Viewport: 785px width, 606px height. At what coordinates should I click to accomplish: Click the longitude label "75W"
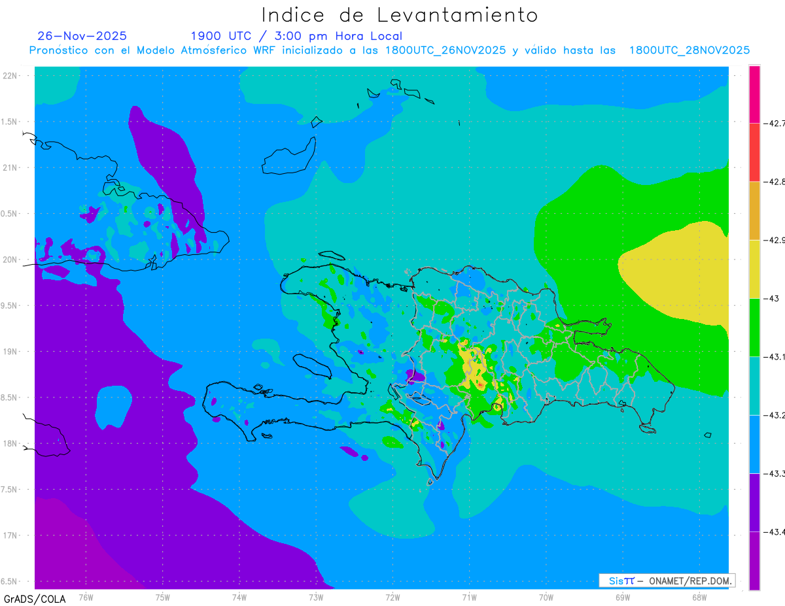[162, 598]
